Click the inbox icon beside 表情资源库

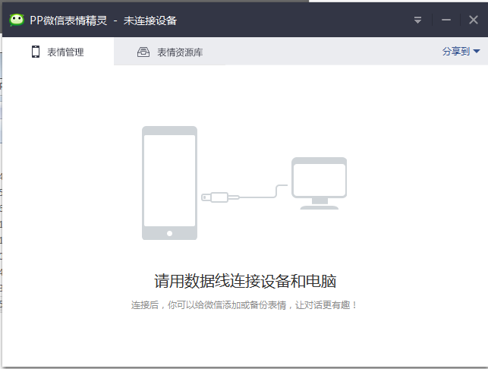(143, 52)
